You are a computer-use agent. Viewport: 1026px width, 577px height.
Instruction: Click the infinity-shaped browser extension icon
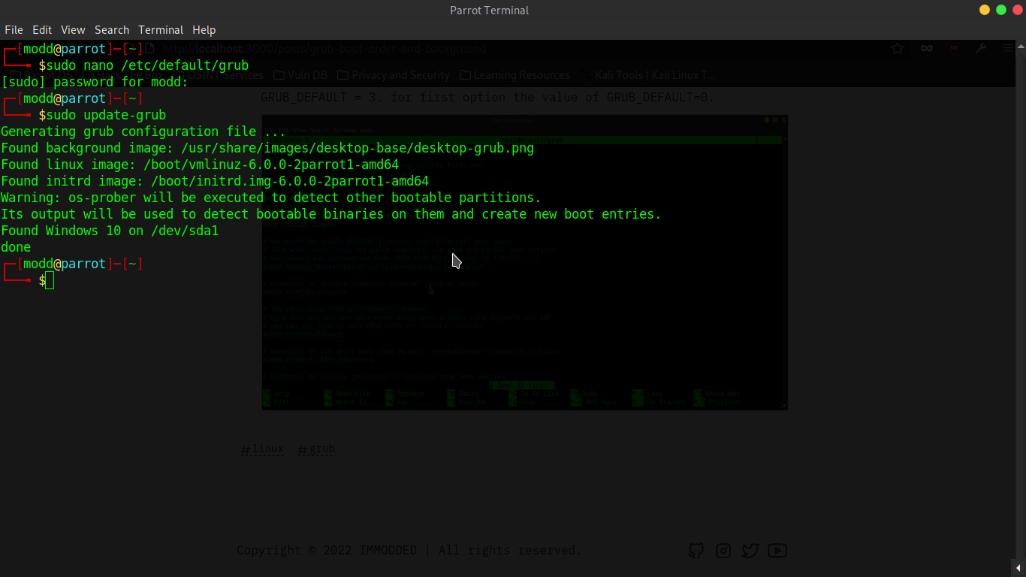(x=927, y=48)
